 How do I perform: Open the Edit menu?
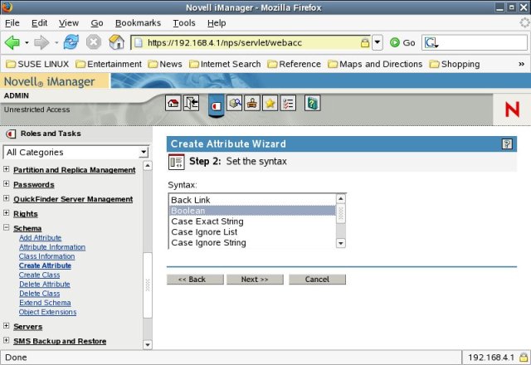pyautogui.click(x=39, y=23)
